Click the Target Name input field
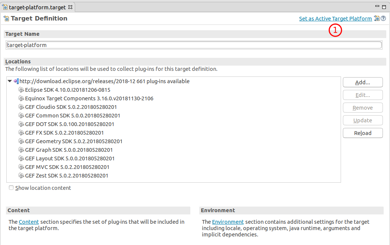Screen dimensions: 390x245 tap(194, 45)
